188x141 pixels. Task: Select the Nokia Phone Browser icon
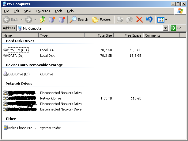[6, 128]
